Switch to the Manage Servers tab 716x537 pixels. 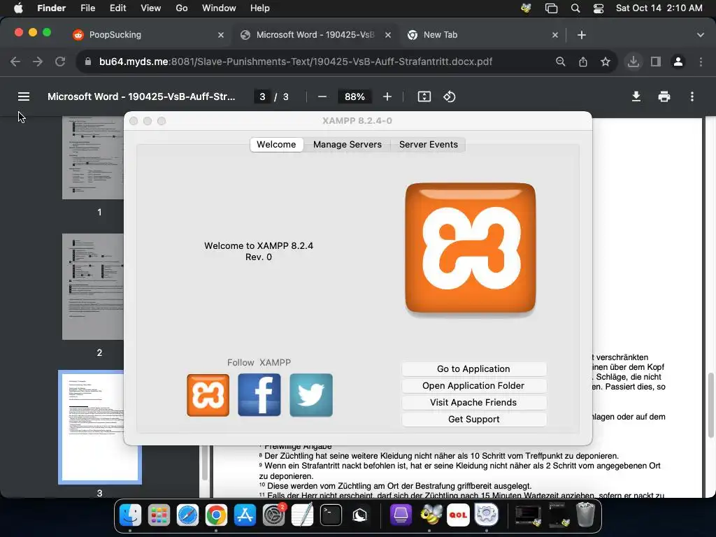click(347, 144)
